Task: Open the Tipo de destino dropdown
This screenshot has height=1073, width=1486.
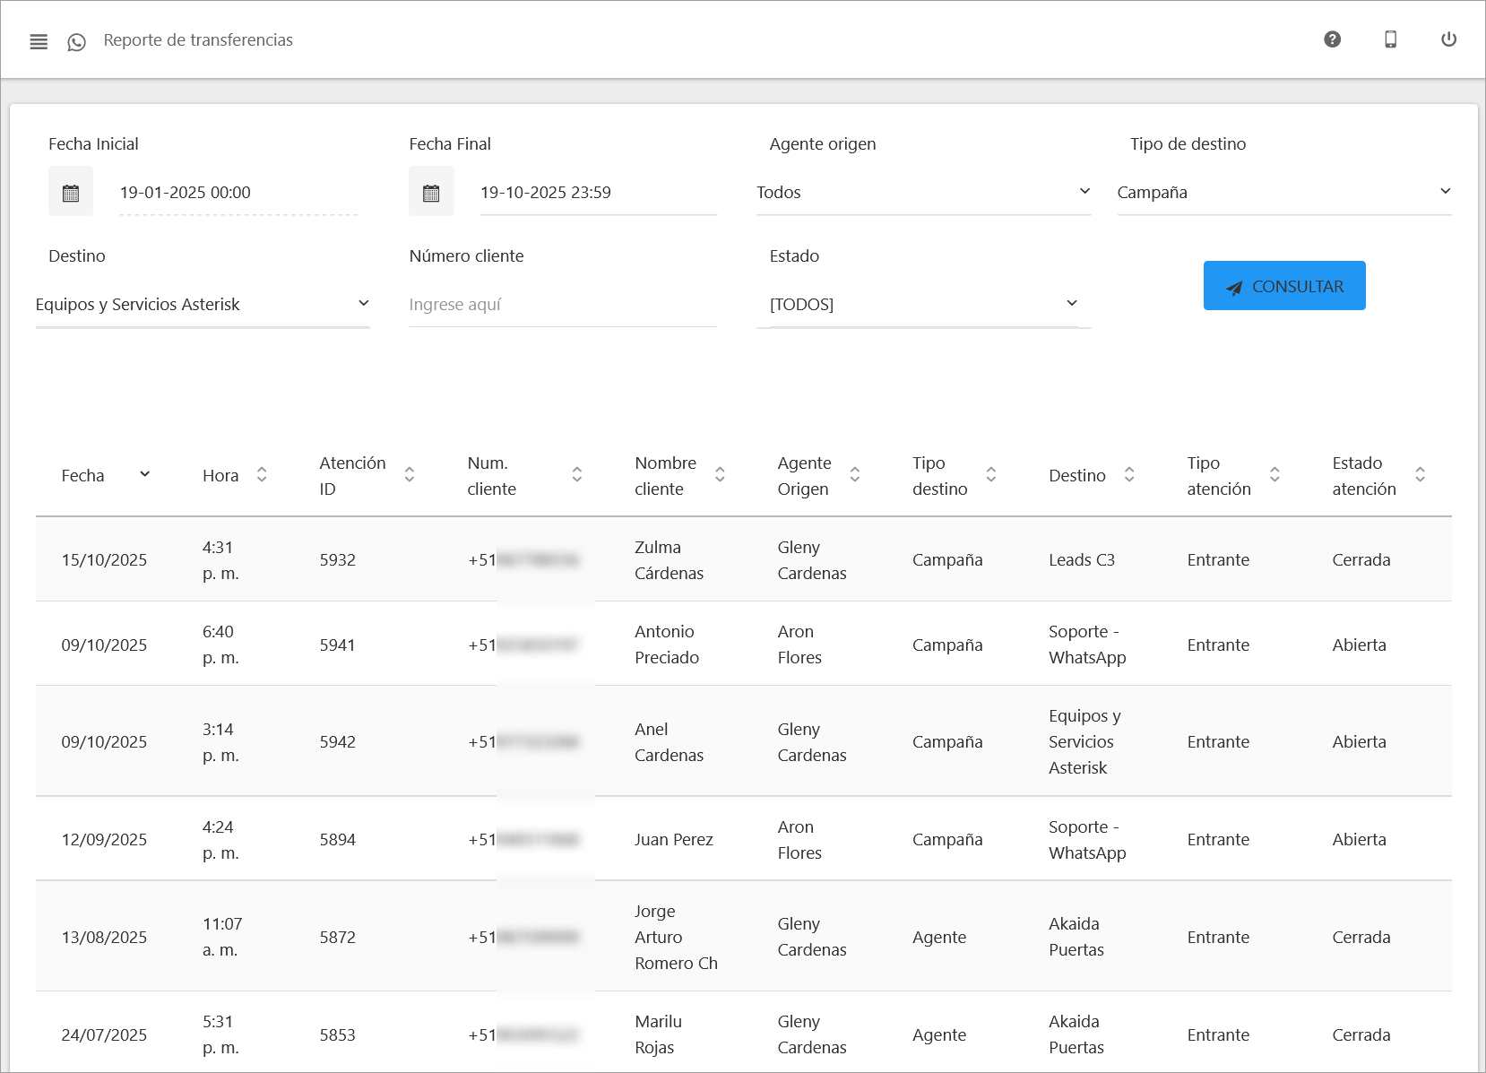Action: pos(1283,193)
